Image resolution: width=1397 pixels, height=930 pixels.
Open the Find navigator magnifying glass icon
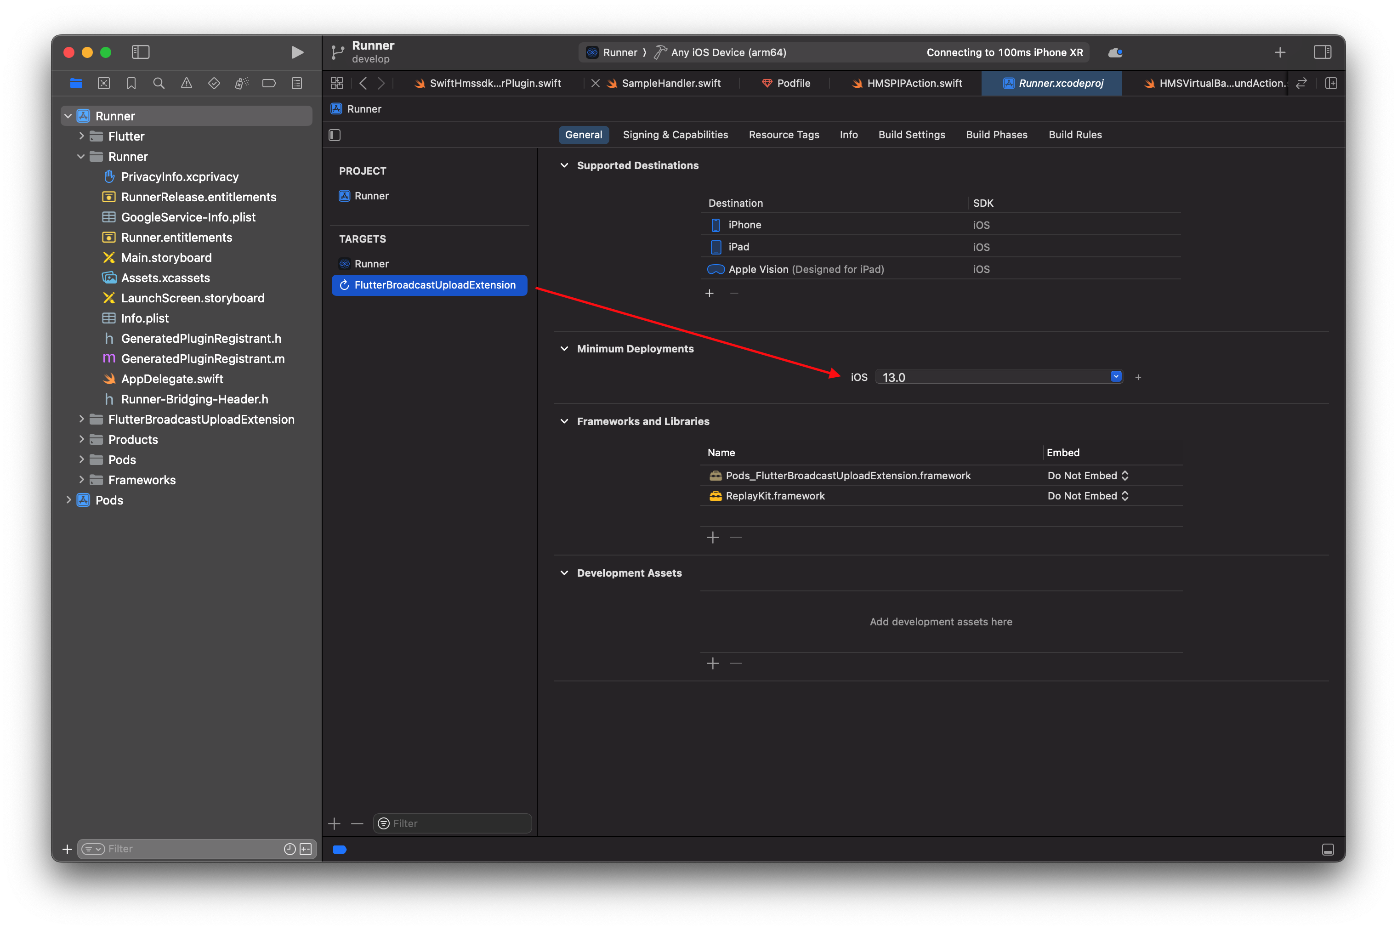click(159, 83)
